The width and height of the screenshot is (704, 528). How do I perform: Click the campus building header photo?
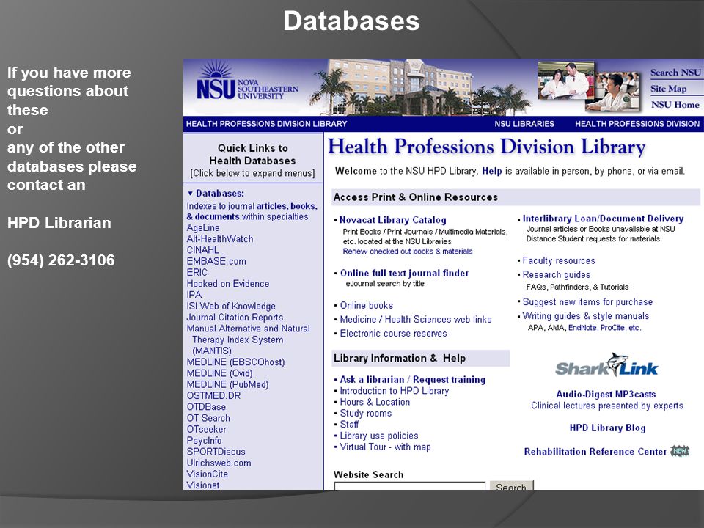coord(419,87)
